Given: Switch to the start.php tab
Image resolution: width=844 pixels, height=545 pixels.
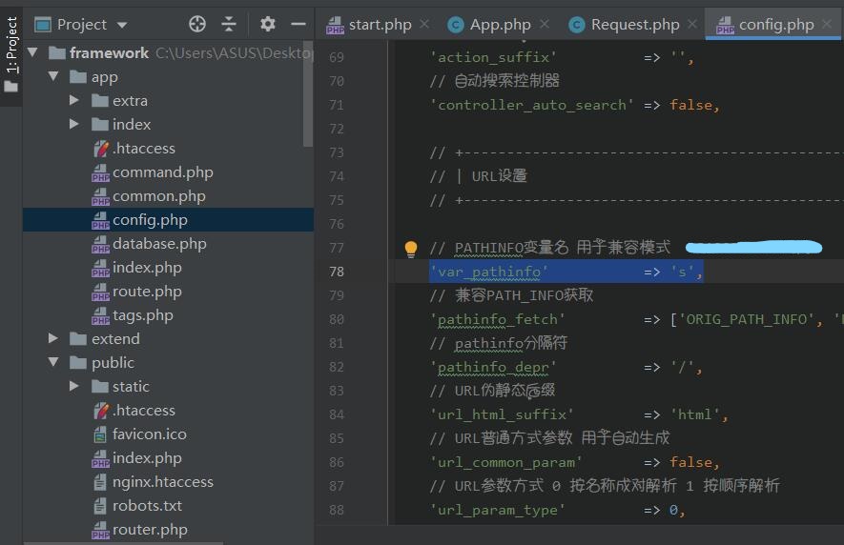Looking at the screenshot, I should coord(380,24).
